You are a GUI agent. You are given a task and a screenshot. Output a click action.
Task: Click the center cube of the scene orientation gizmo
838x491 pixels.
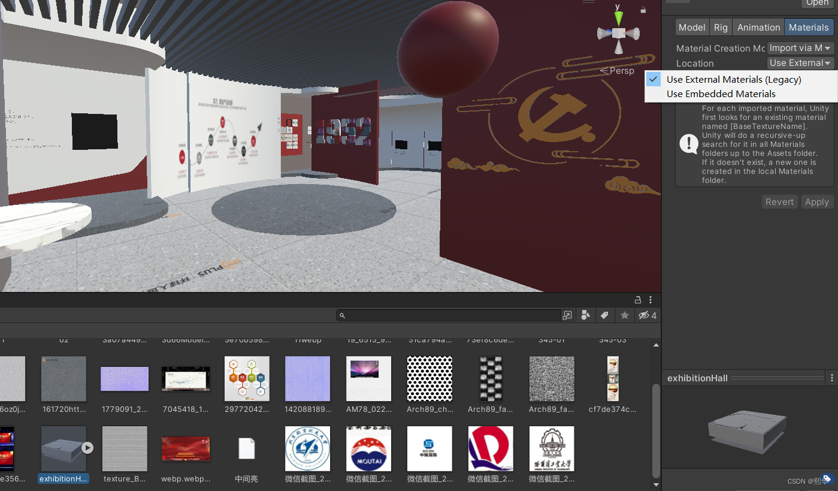pos(618,32)
